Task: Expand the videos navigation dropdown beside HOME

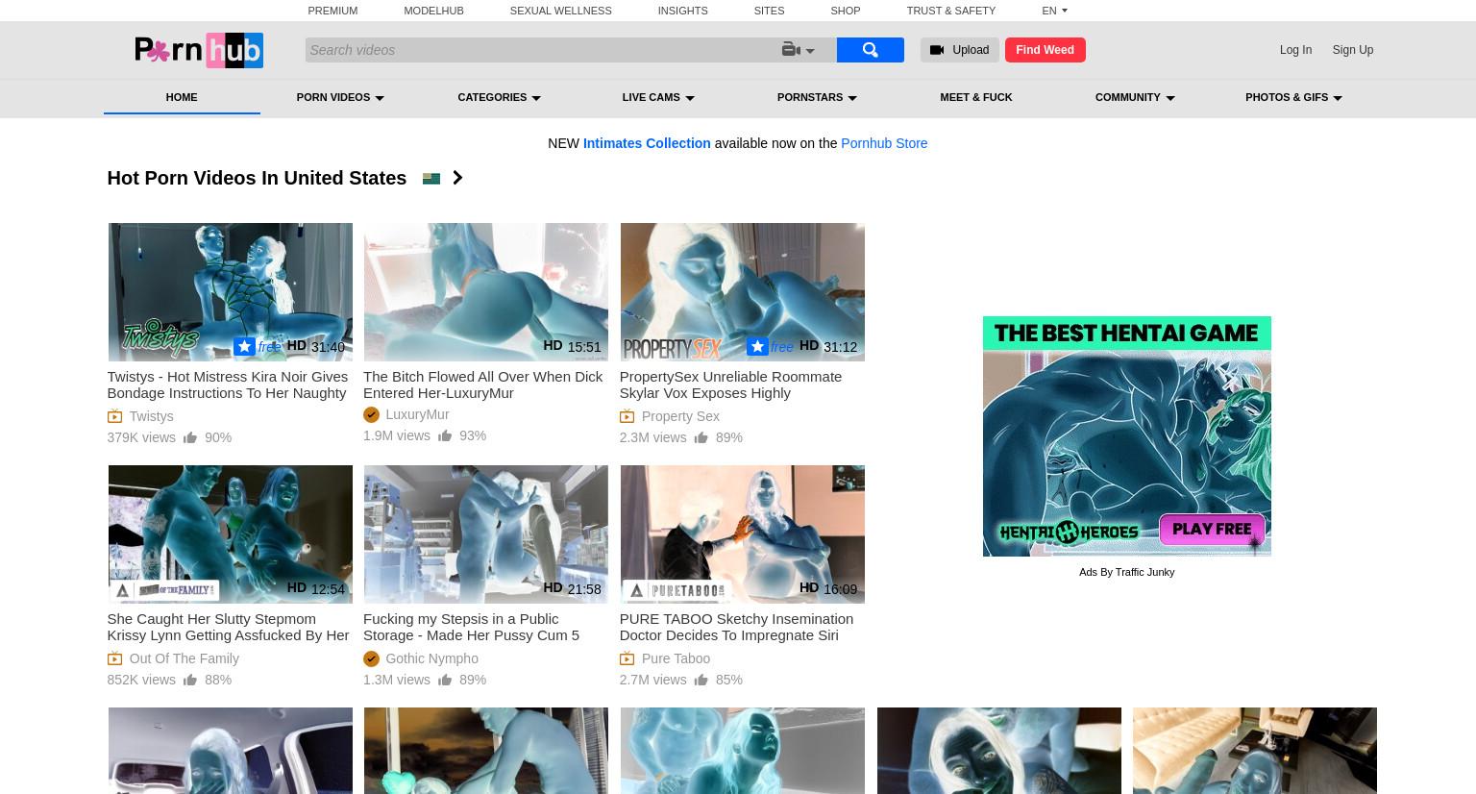Action: tap(340, 97)
